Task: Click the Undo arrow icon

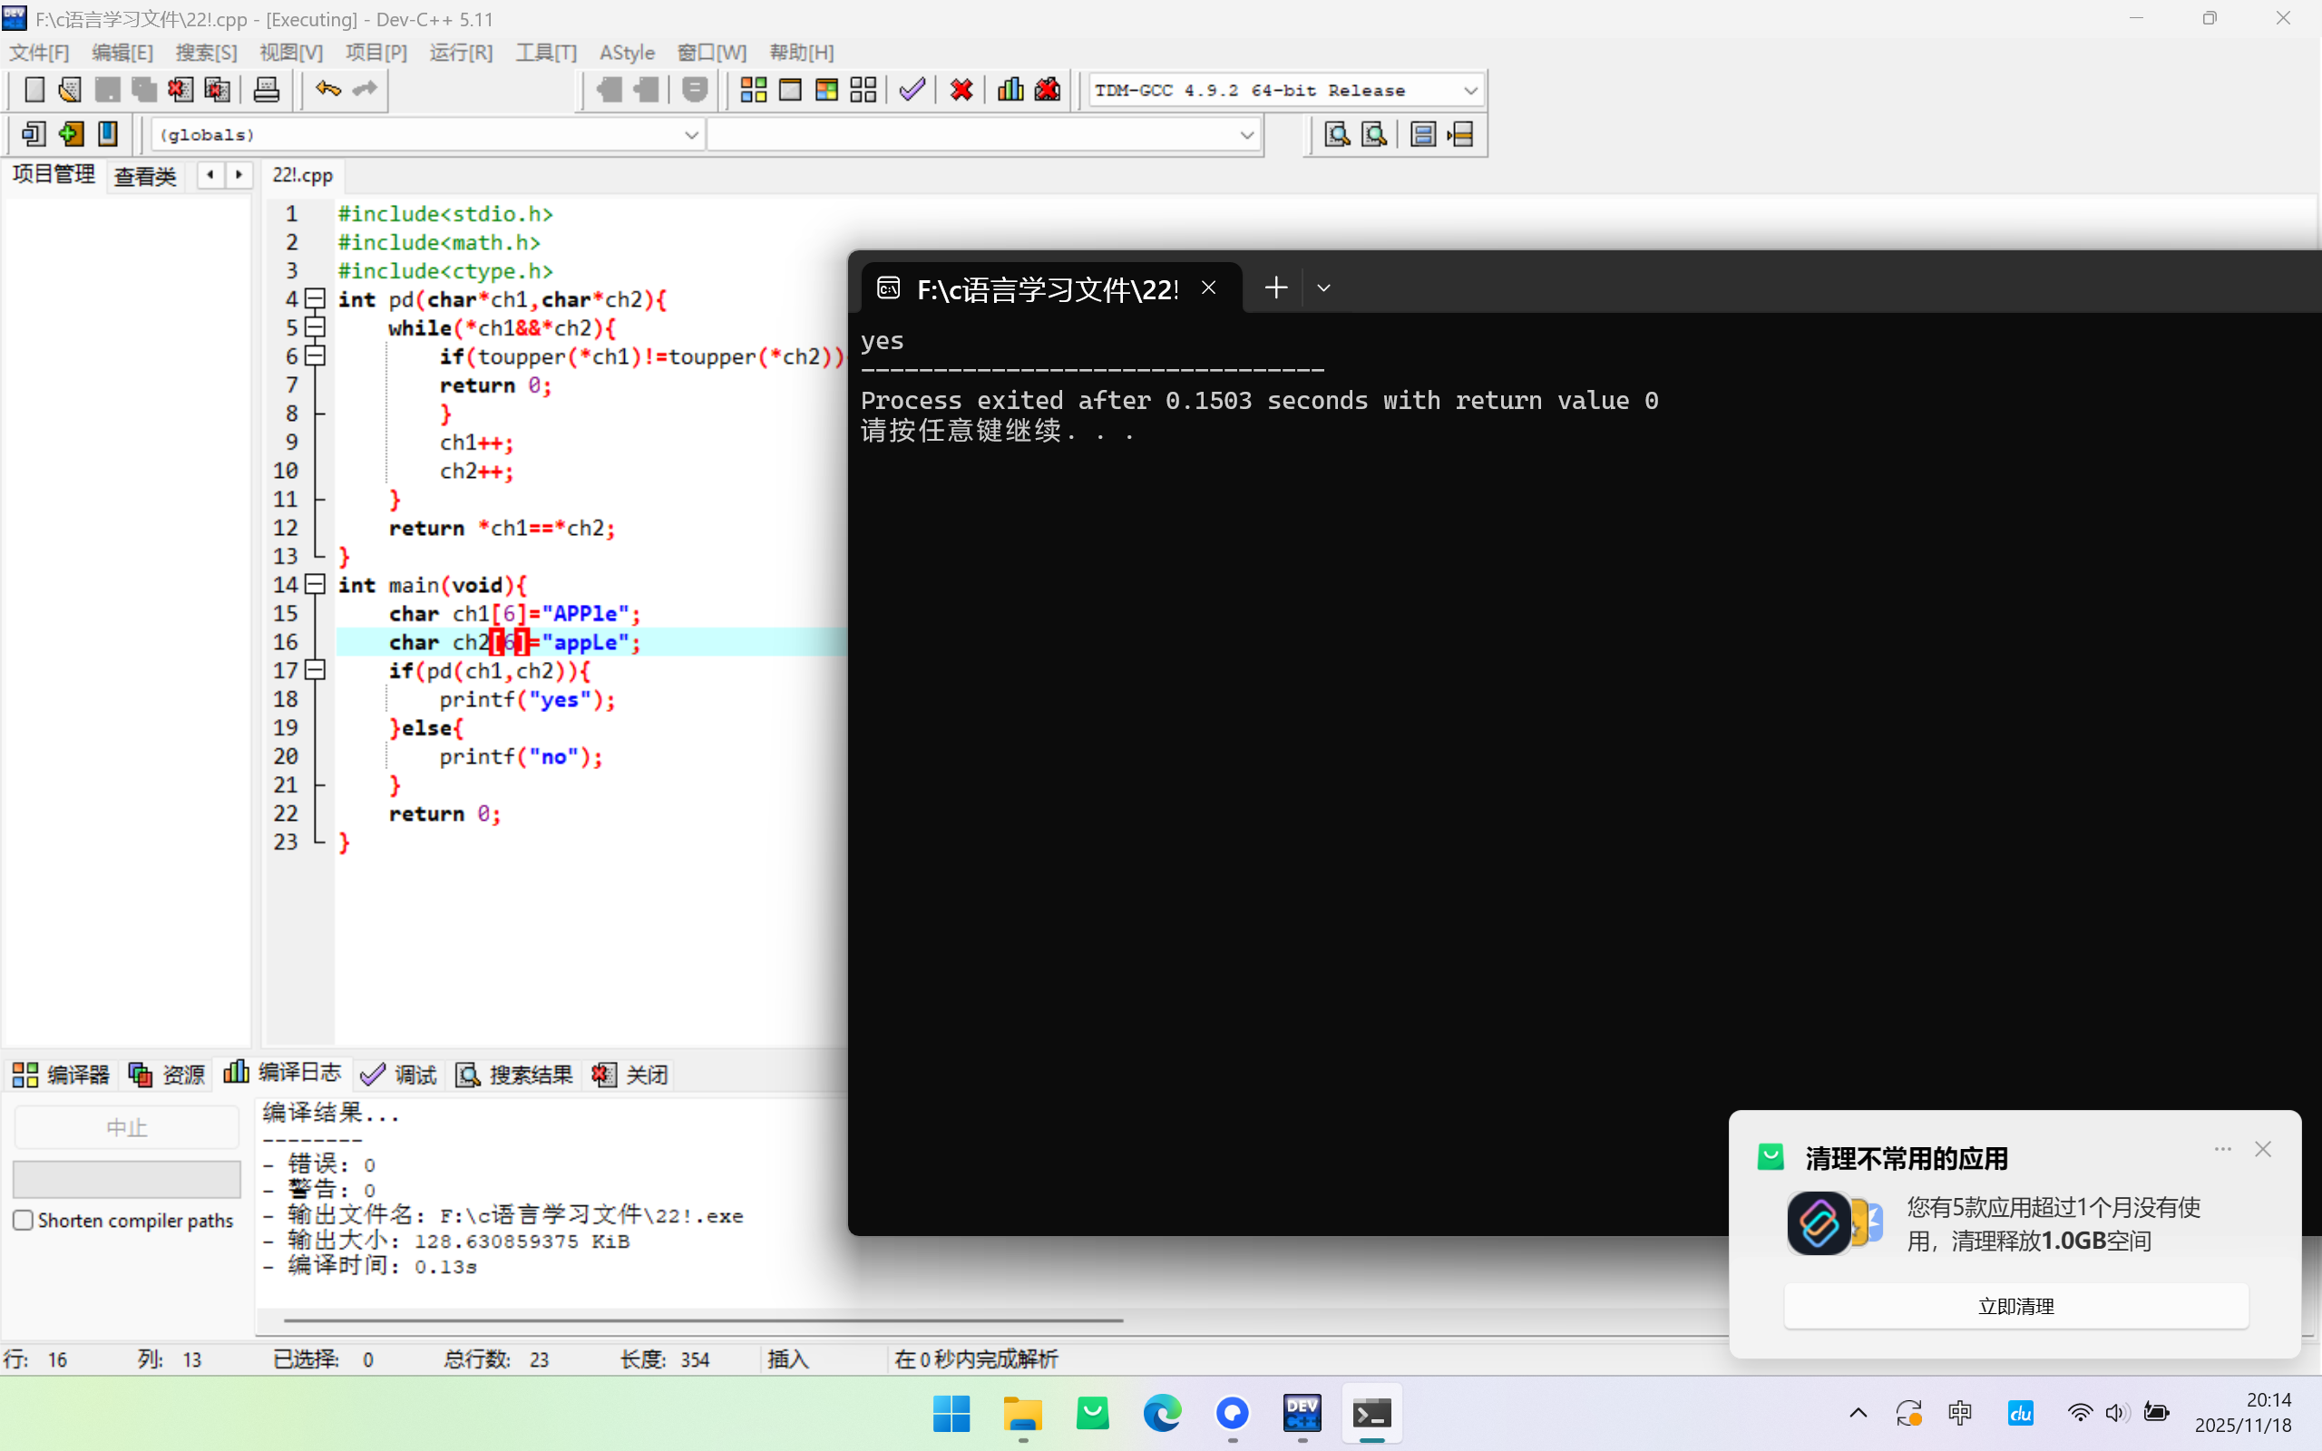Action: click(x=327, y=90)
